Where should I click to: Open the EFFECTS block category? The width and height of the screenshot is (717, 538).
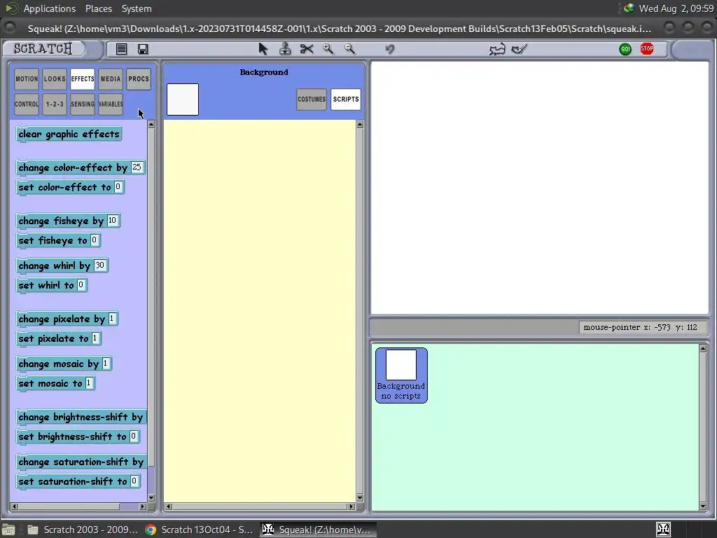pyautogui.click(x=83, y=79)
